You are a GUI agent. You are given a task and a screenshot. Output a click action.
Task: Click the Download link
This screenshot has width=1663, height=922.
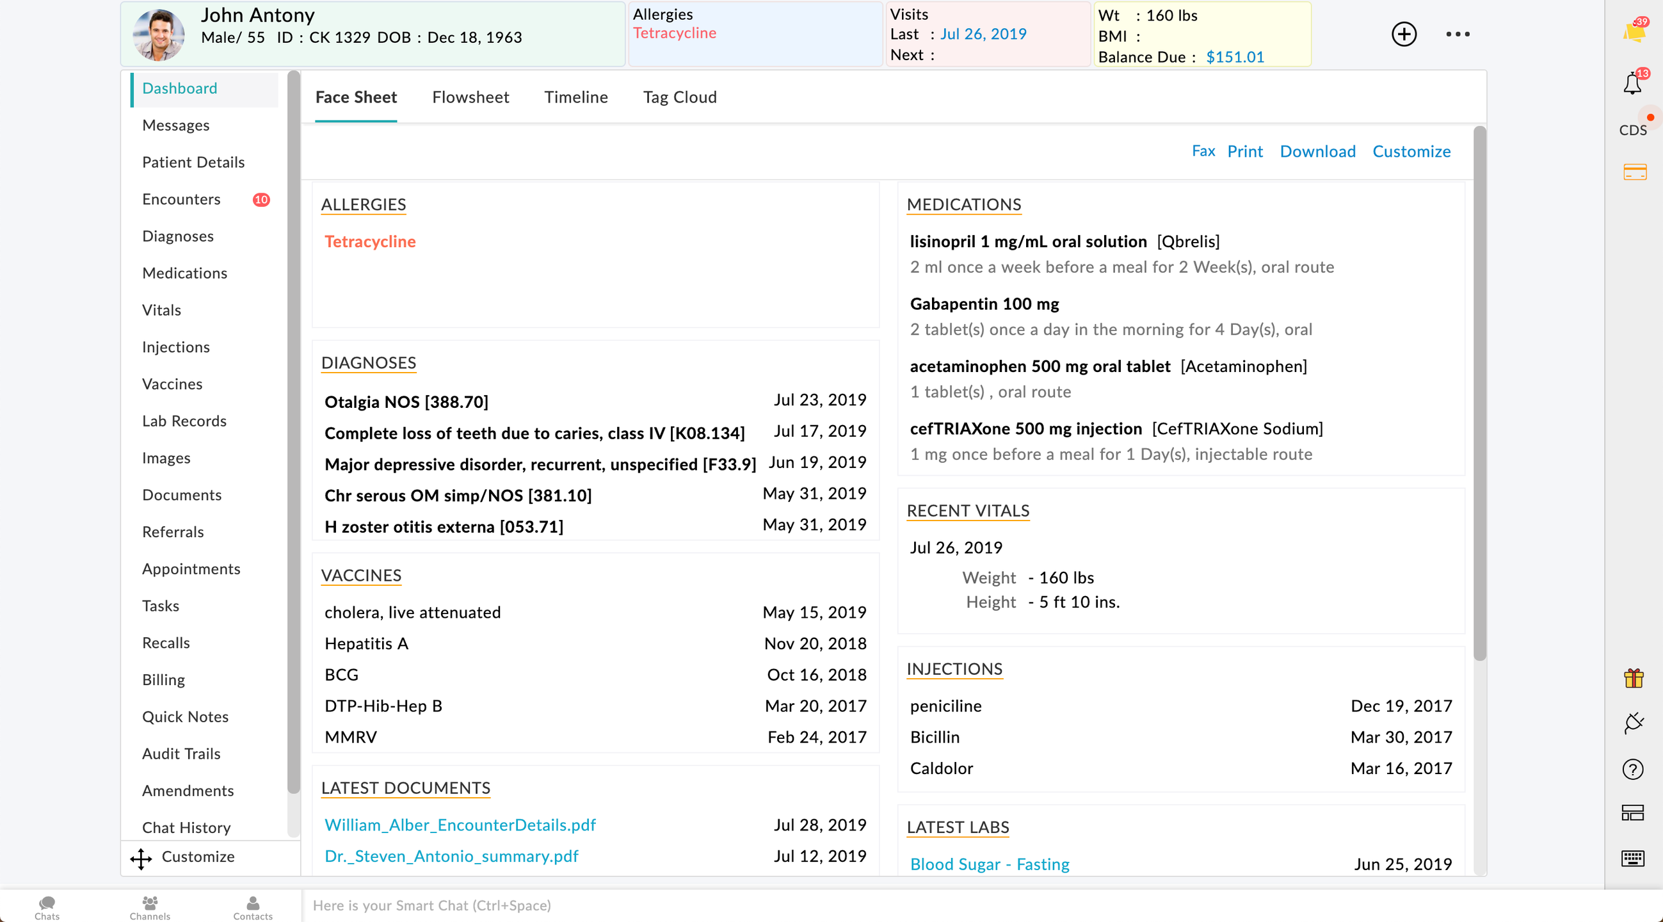(x=1317, y=151)
